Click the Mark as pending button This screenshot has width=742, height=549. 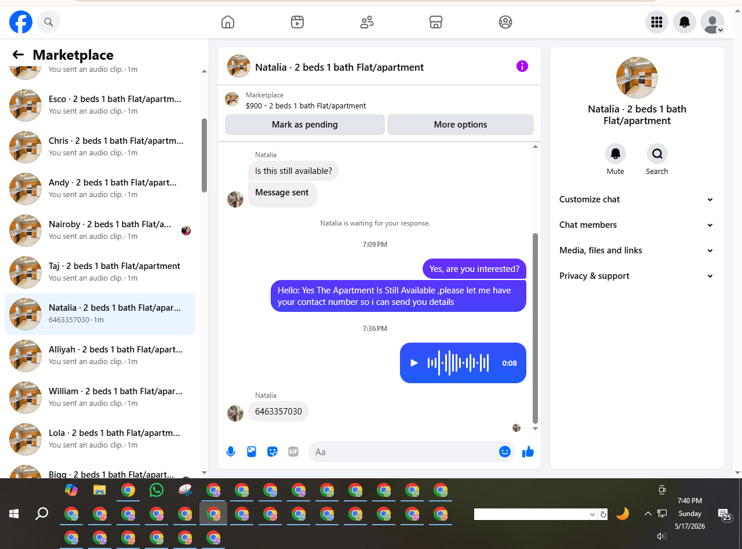[x=305, y=125]
